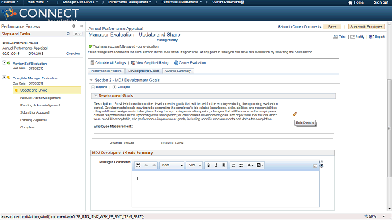Open the Main Menu dropdown

pos(38,2)
